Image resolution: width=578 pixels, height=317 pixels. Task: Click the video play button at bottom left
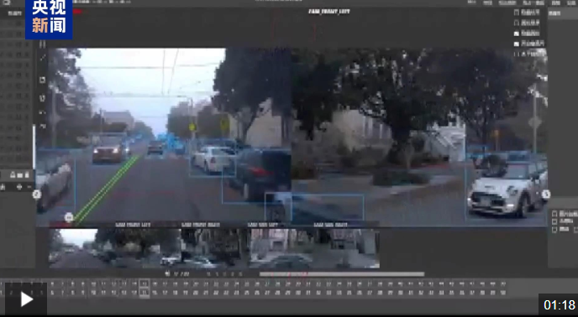[26, 299]
